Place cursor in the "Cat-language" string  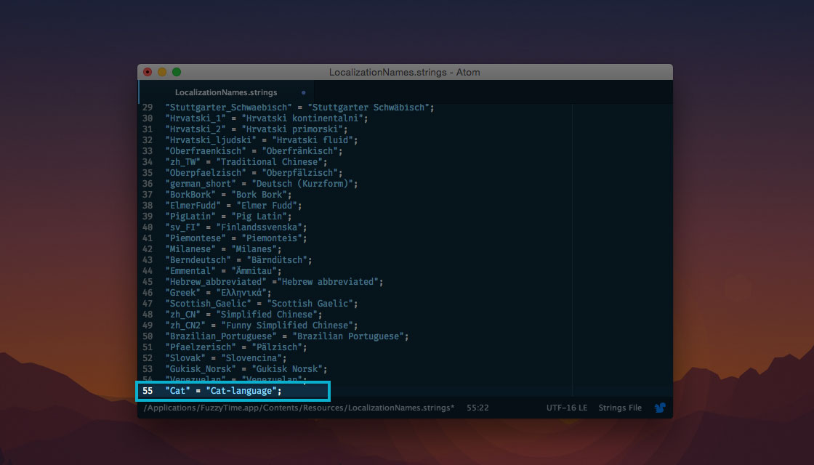[x=243, y=391]
